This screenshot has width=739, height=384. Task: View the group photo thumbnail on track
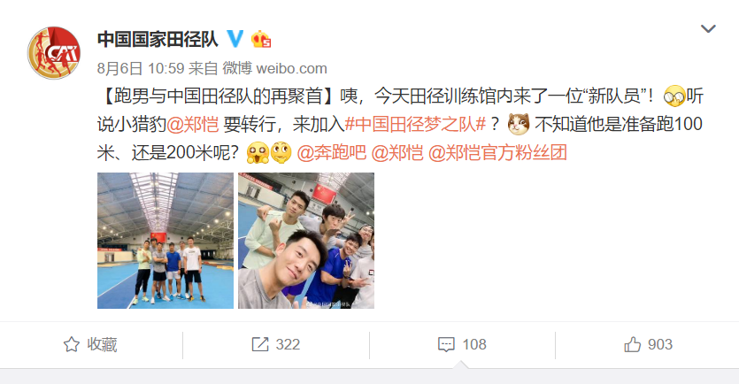click(166, 241)
